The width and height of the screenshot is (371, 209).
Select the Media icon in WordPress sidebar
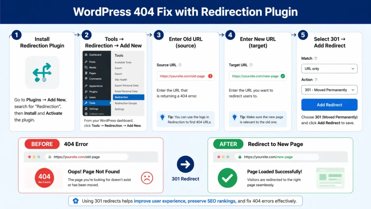coord(86,68)
